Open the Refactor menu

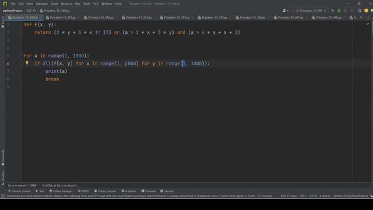tap(66, 3)
